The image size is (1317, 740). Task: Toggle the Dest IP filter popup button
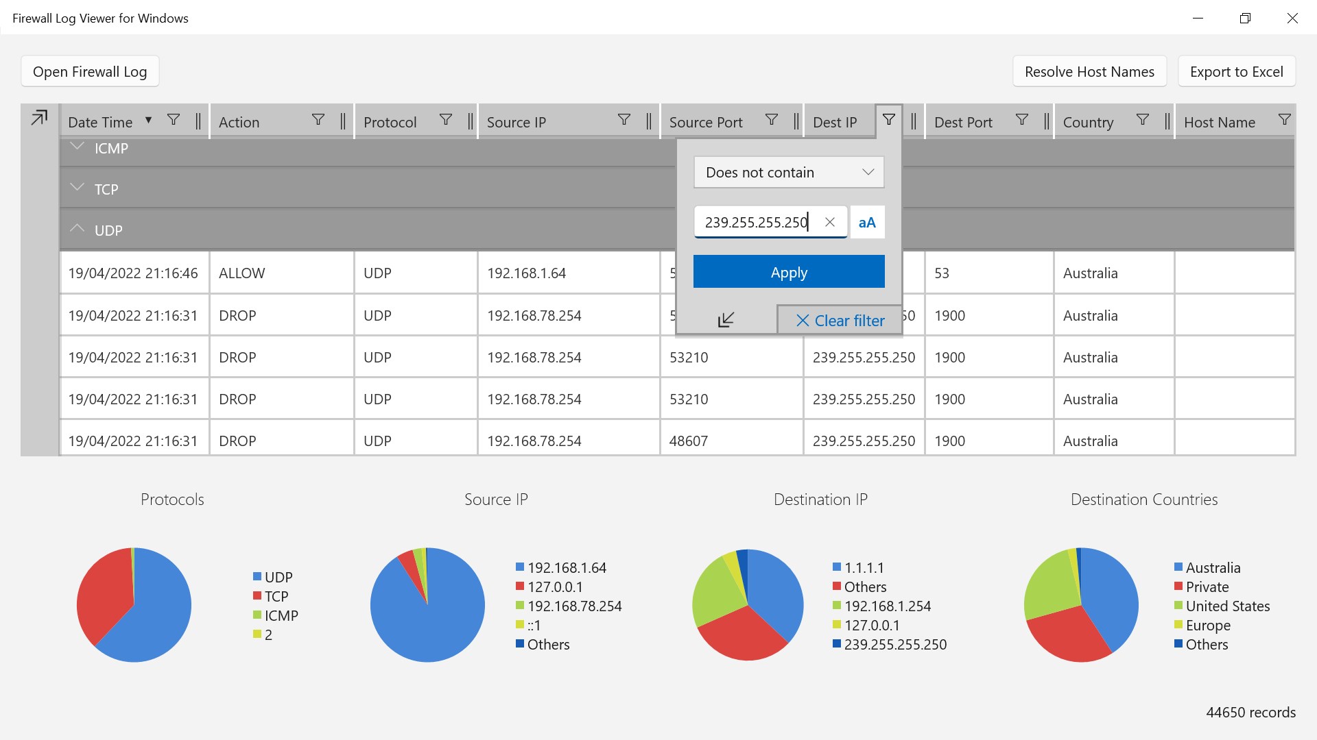point(888,120)
